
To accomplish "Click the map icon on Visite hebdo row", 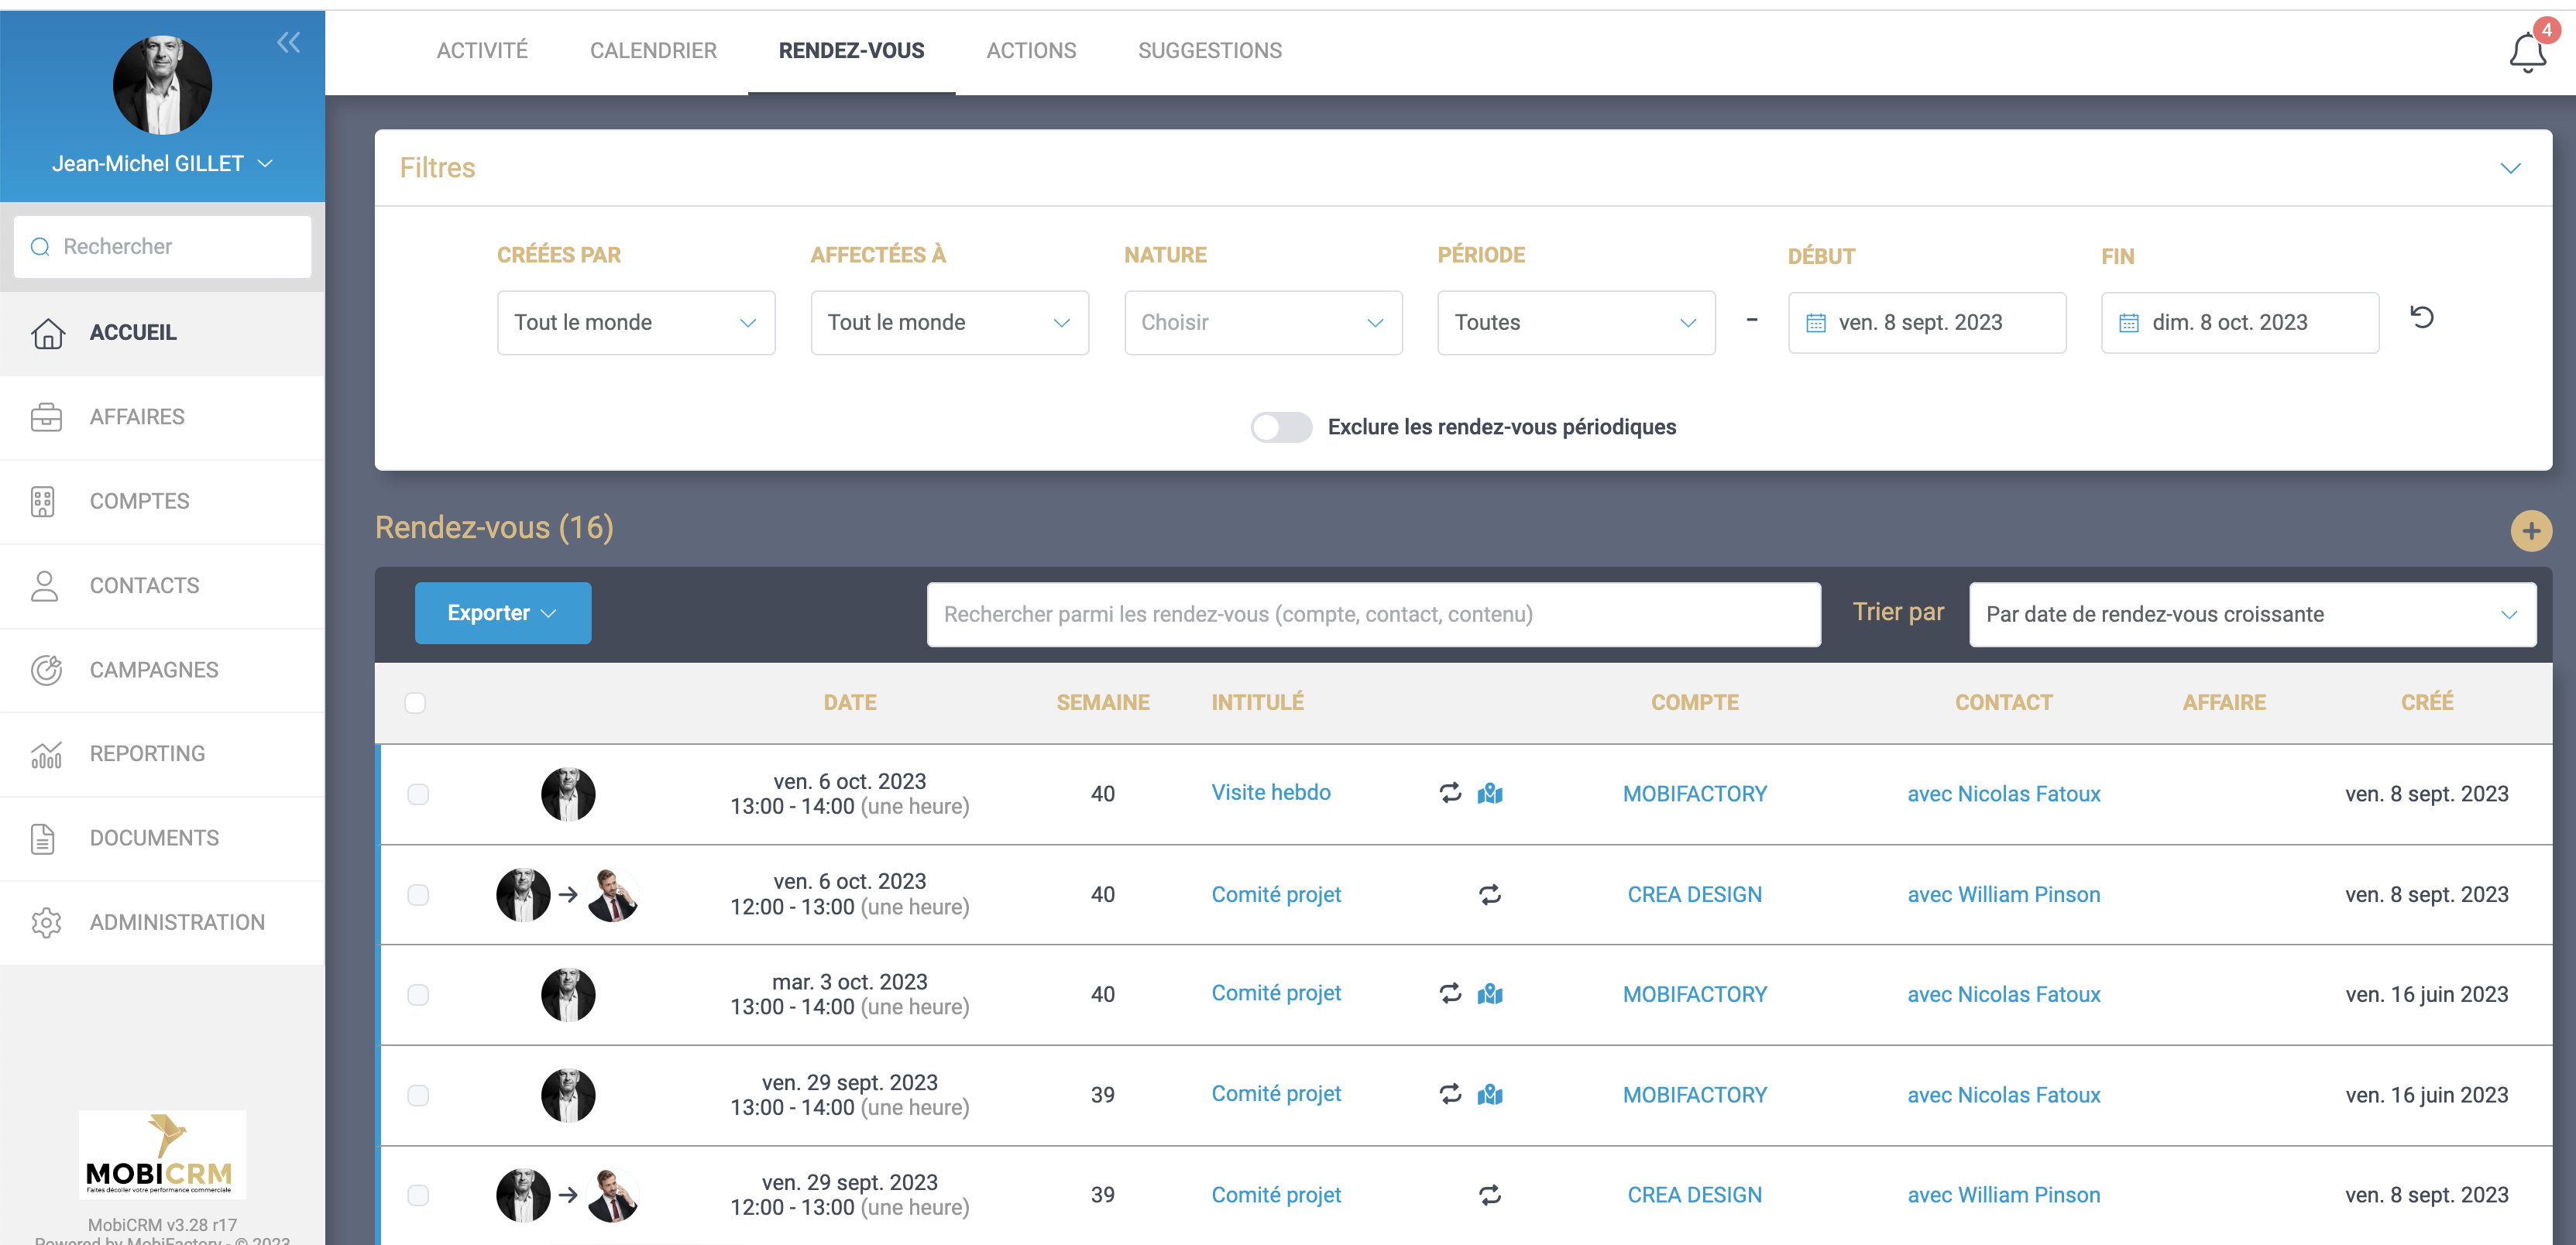I will click(1489, 793).
